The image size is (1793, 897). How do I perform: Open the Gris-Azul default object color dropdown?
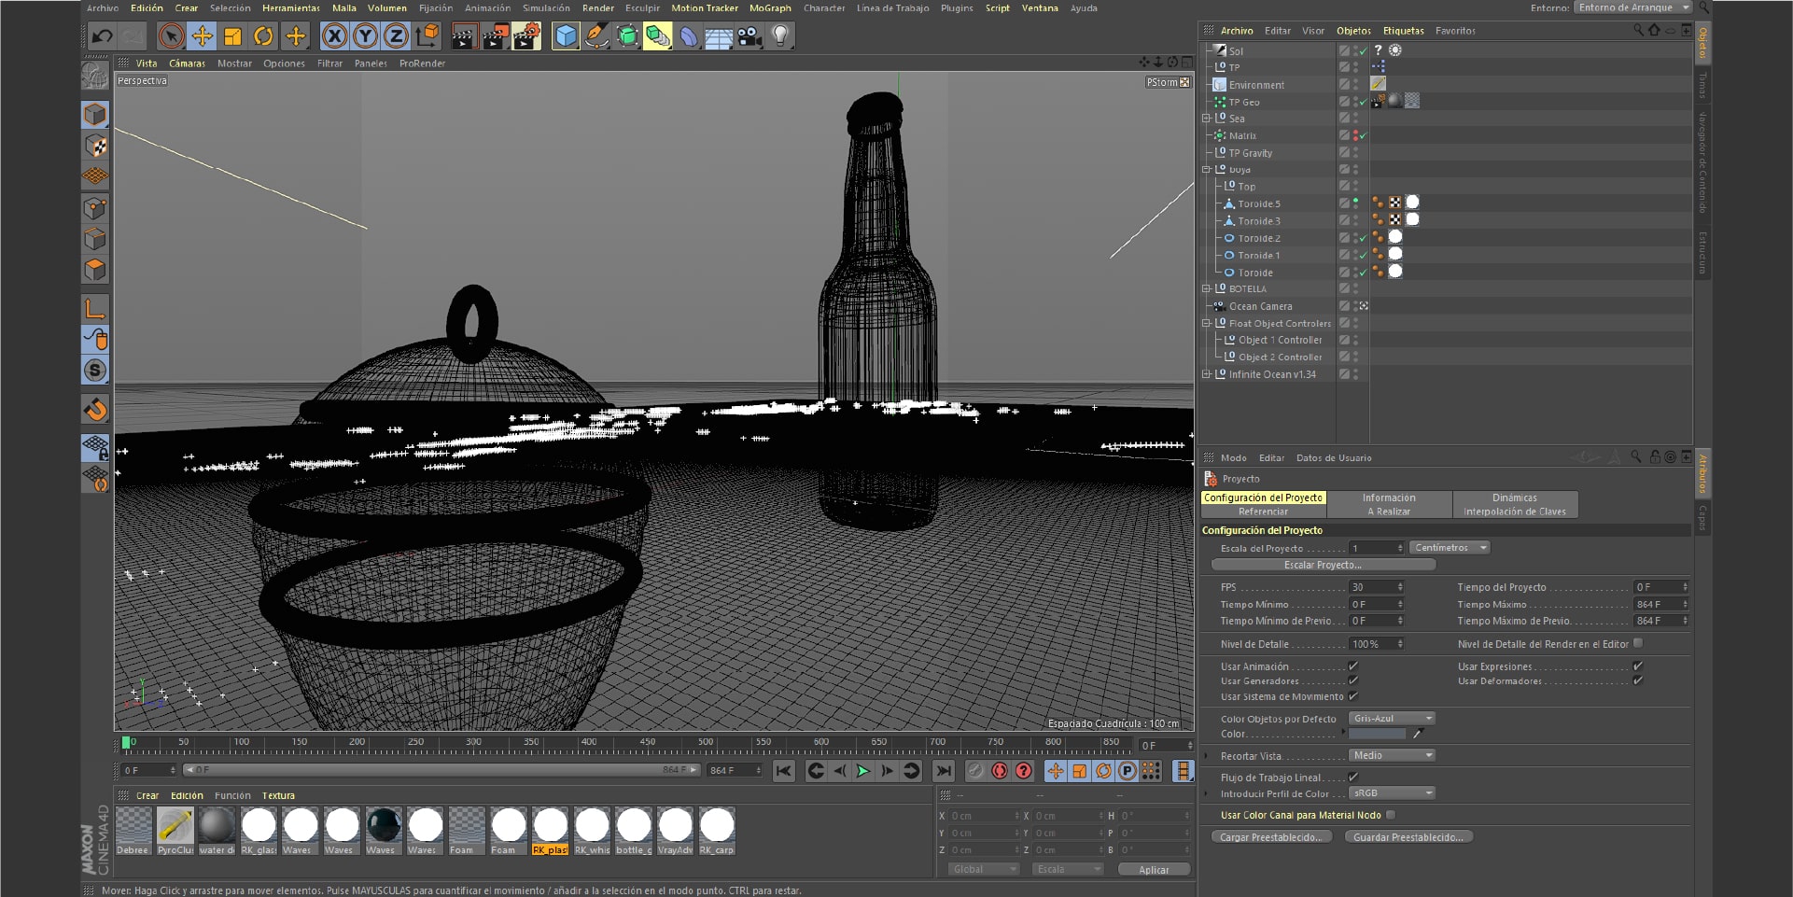pos(1391,718)
